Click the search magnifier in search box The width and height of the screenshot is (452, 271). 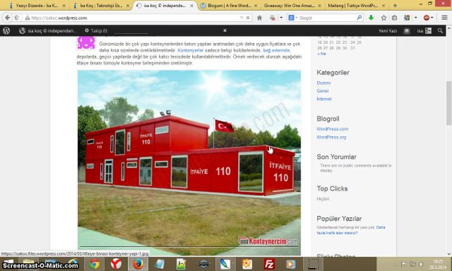click(x=359, y=18)
